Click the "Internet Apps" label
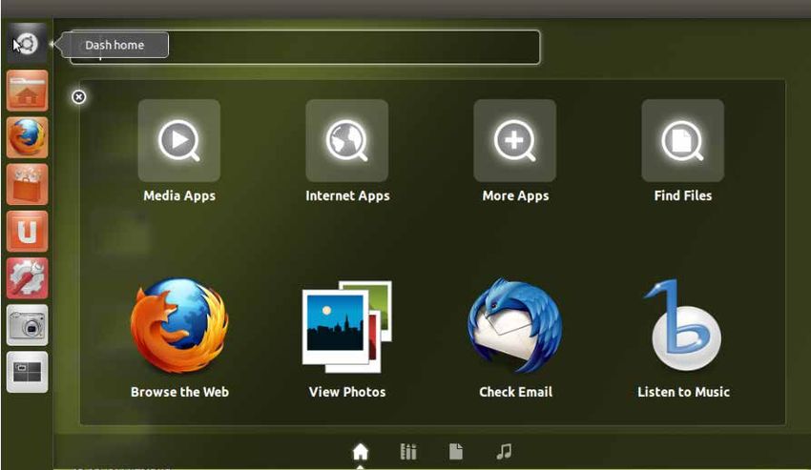The image size is (811, 470). [347, 196]
